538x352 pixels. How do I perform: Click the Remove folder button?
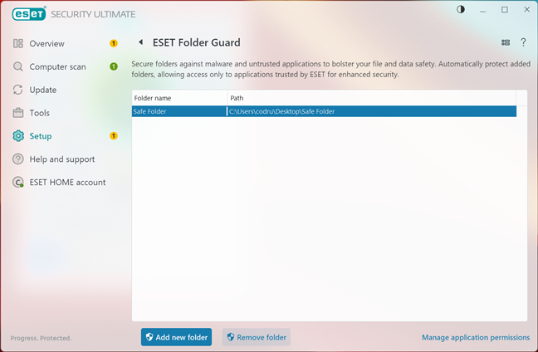(257, 337)
